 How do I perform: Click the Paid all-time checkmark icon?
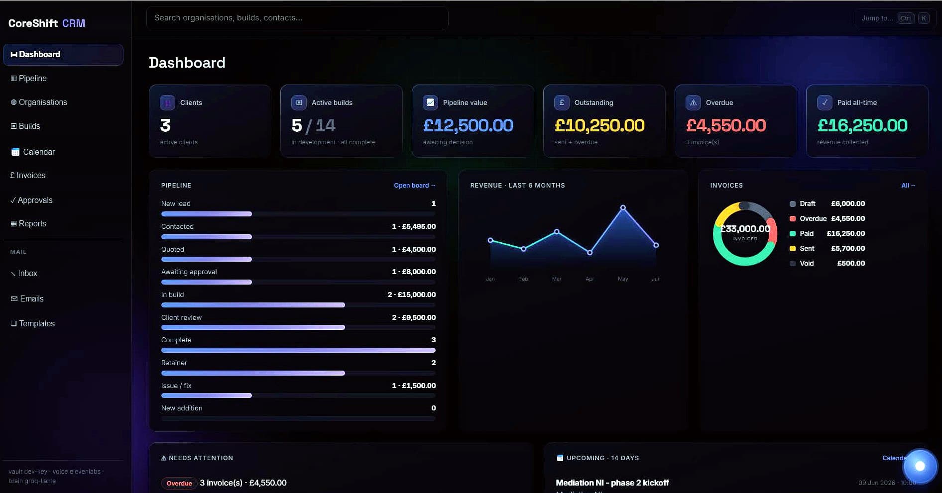coord(824,102)
